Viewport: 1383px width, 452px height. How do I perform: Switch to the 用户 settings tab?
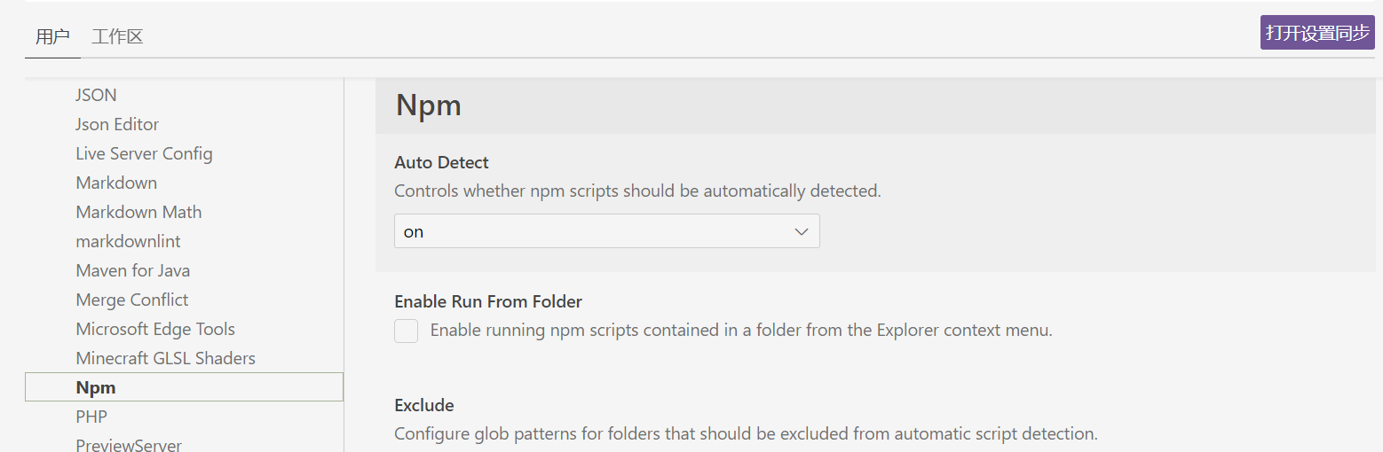[52, 36]
